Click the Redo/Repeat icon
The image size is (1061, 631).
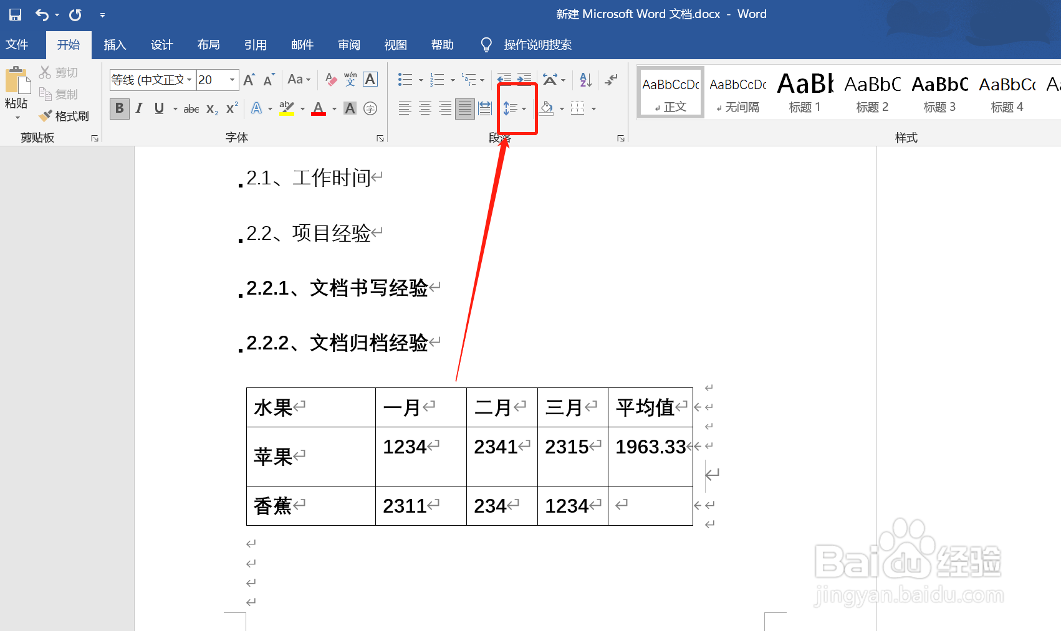pyautogui.click(x=75, y=14)
